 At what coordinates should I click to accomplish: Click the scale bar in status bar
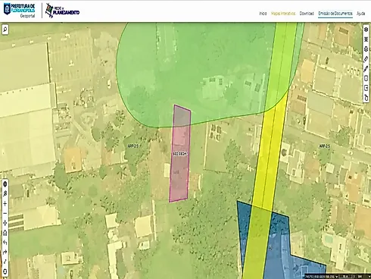click(x=346, y=277)
